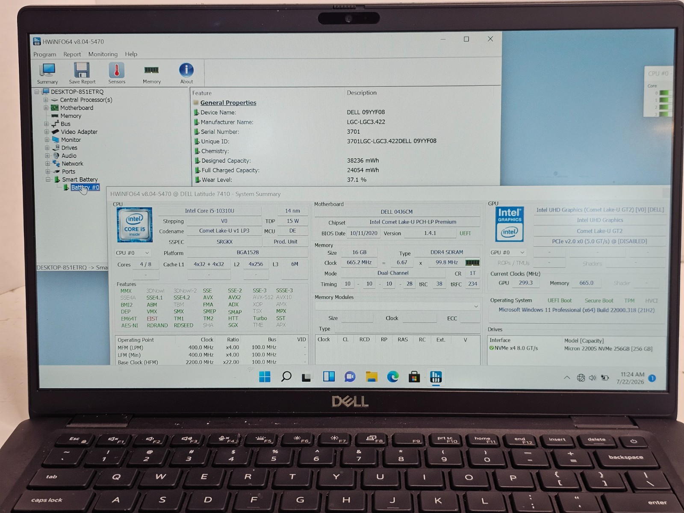Open the Windows Start button
The image size is (684, 513).
[265, 377]
